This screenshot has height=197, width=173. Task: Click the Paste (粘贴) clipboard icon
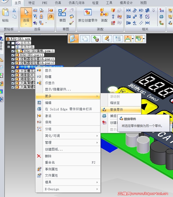point(6,12)
